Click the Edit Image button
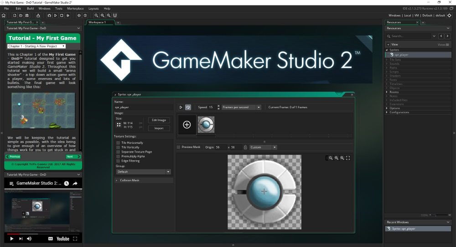456x247 pixels. 159,120
